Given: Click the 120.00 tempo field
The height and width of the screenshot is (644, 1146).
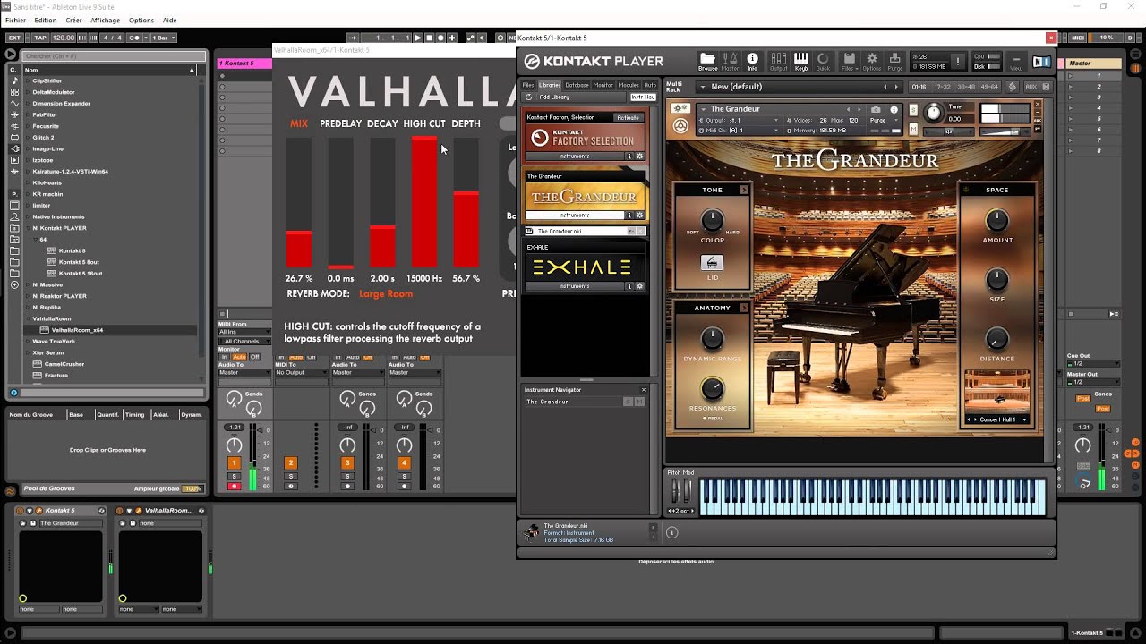Looking at the screenshot, I should tap(64, 38).
